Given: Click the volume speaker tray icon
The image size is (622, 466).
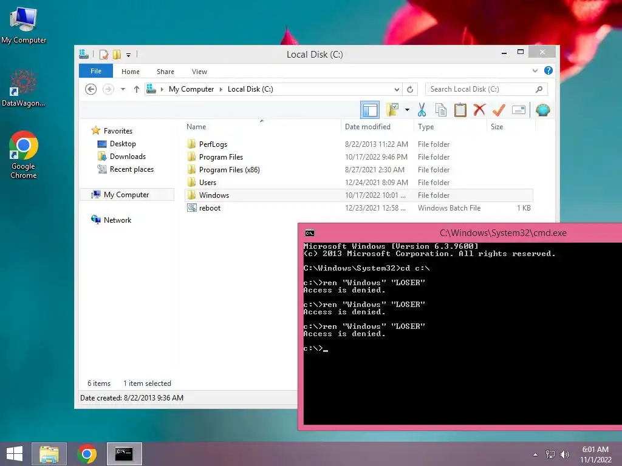Looking at the screenshot, I should pos(564,454).
